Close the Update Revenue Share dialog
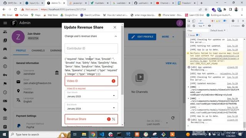The width and height of the screenshot is (246, 138). pyautogui.click(x=115, y=27)
